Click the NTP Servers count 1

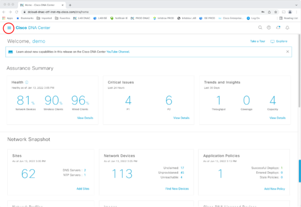point(85,175)
